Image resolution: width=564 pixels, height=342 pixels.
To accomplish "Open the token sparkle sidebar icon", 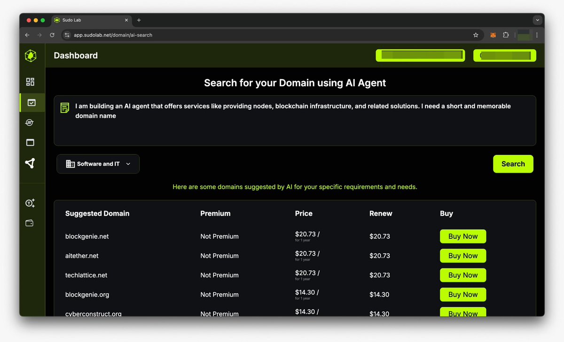I will click(x=30, y=203).
